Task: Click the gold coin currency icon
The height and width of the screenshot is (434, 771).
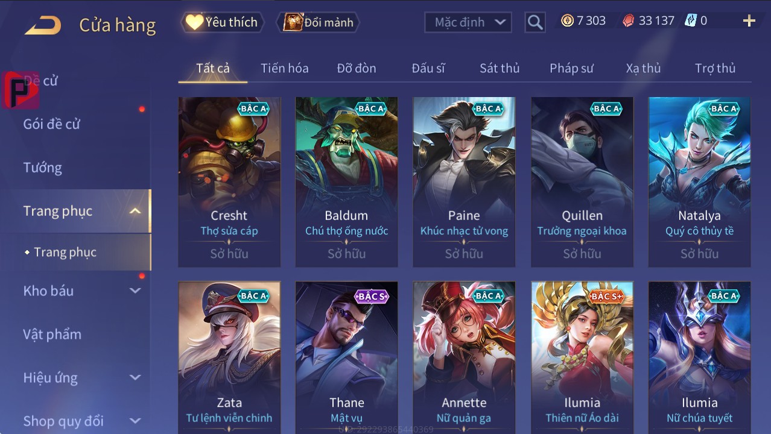Action: click(x=567, y=21)
